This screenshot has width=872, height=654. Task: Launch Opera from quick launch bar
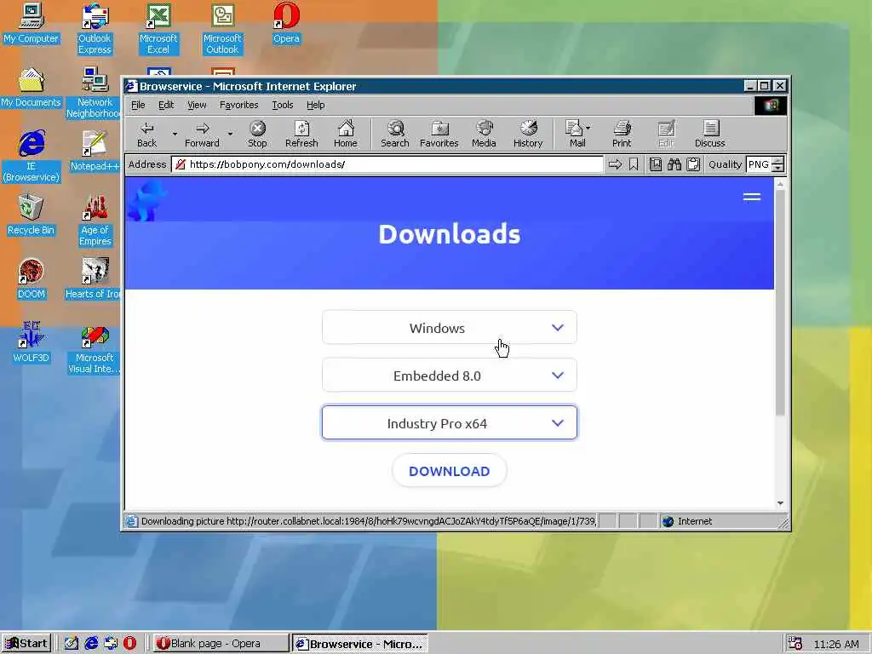click(x=129, y=644)
